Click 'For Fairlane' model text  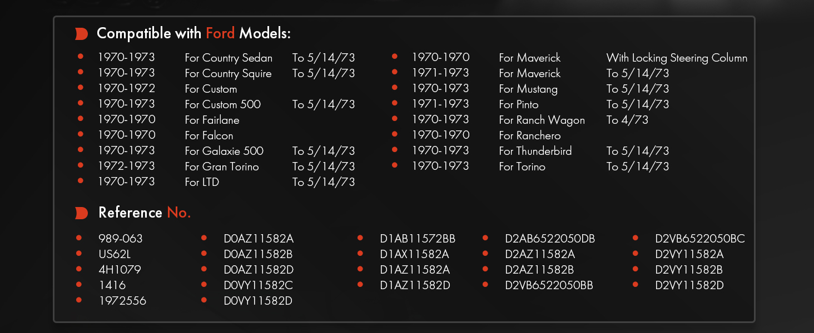click(x=212, y=120)
